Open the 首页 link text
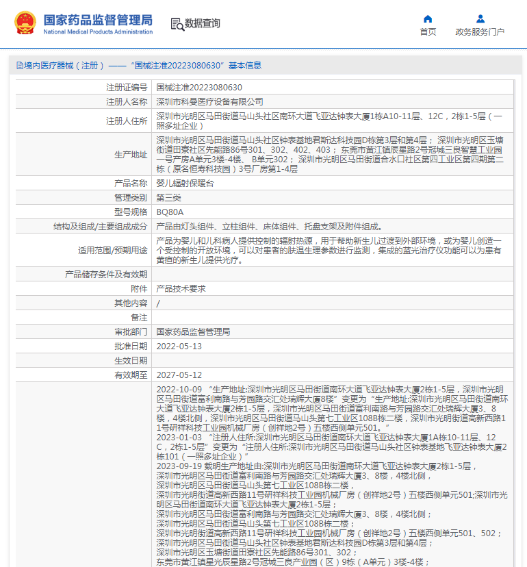This screenshot has height=567, width=527. point(428,32)
